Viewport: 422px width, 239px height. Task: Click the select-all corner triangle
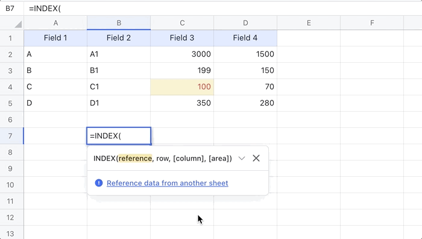[x=17, y=25]
